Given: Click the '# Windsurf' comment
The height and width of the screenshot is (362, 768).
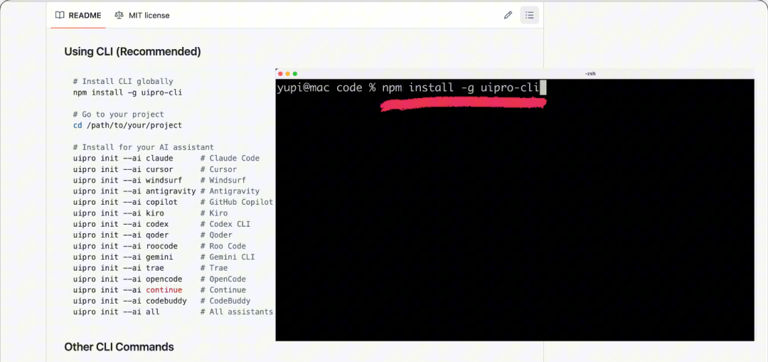Looking at the screenshot, I should (223, 180).
